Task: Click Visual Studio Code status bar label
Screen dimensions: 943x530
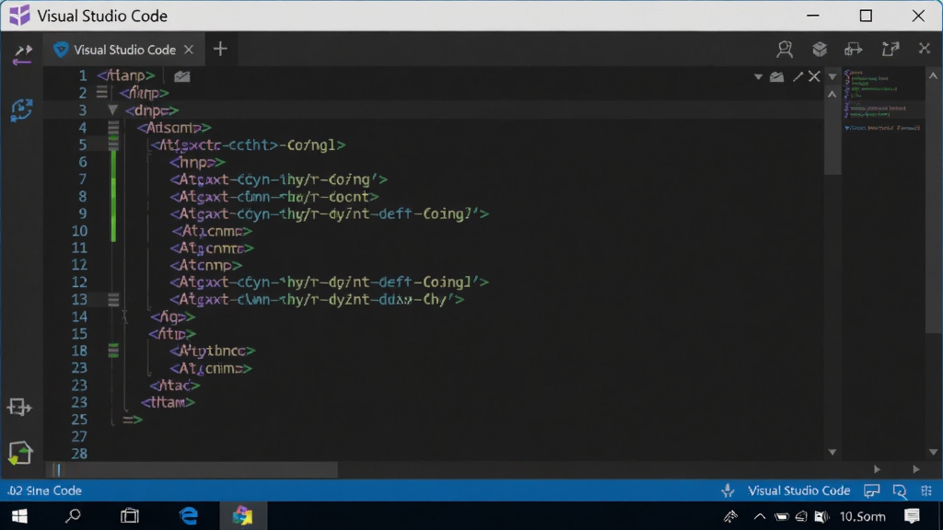Action: pyautogui.click(x=798, y=490)
